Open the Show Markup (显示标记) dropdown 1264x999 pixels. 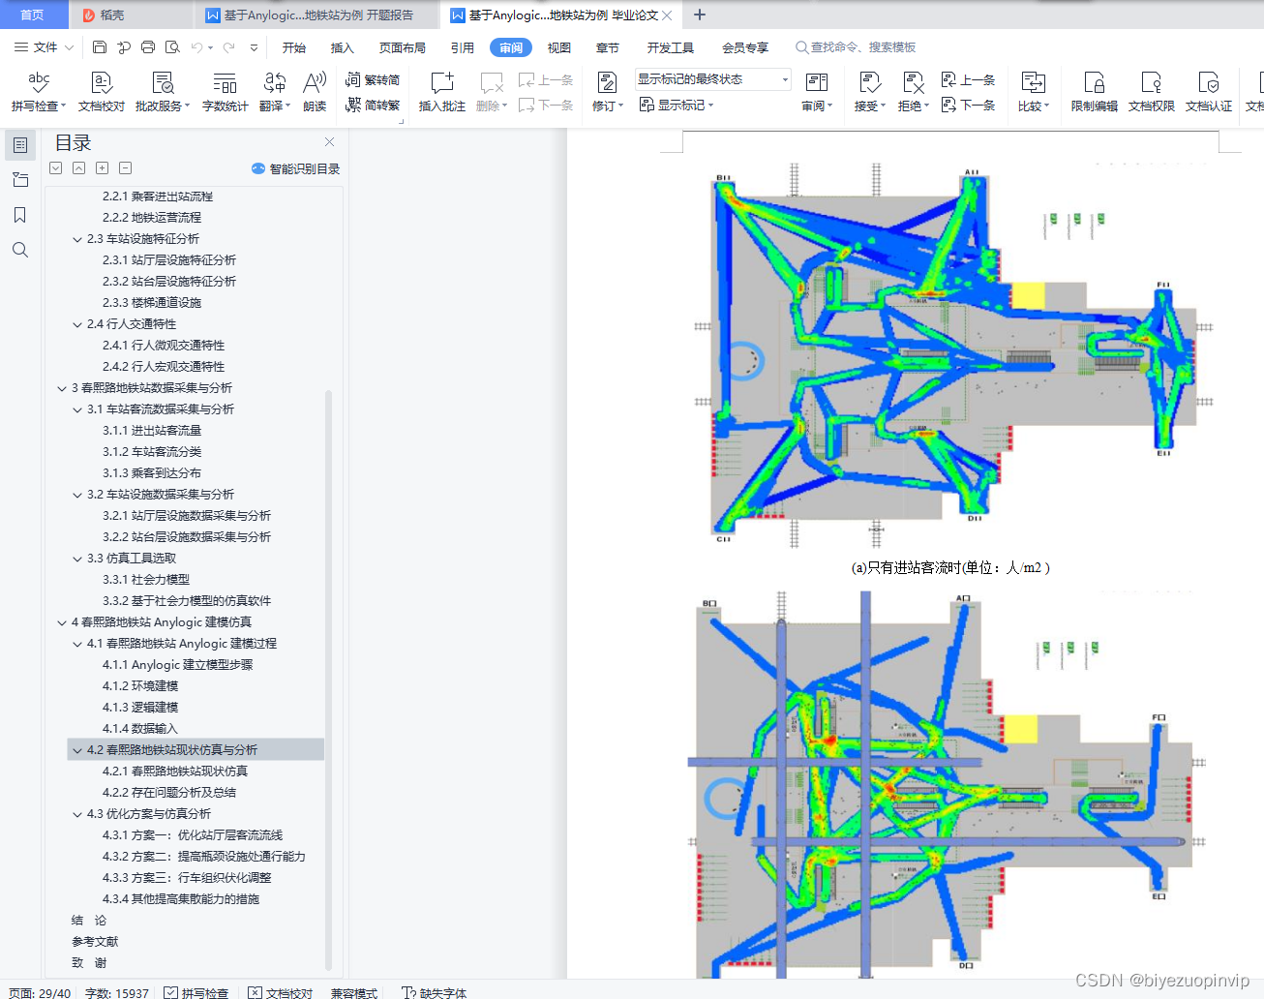[677, 105]
